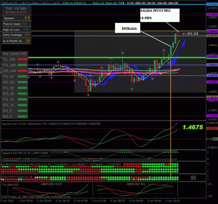
Task: Click the 4 Jun 2010 time axis label
Action: tap(7, 201)
